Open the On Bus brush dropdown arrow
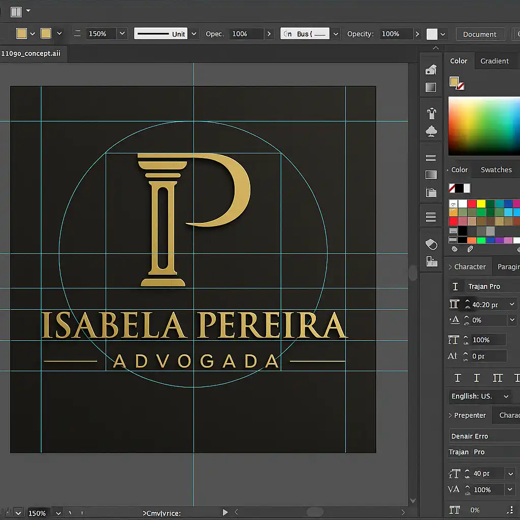The height and width of the screenshot is (520, 520). (336, 34)
